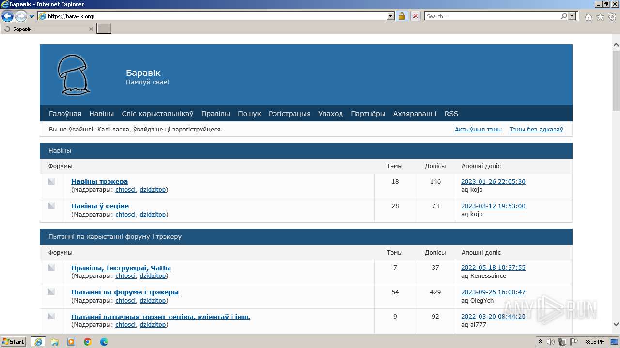Image resolution: width=620 pixels, height=348 pixels.
Task: Open Пытанні датычныя торэнт-сеціва forum
Action: [161, 317]
